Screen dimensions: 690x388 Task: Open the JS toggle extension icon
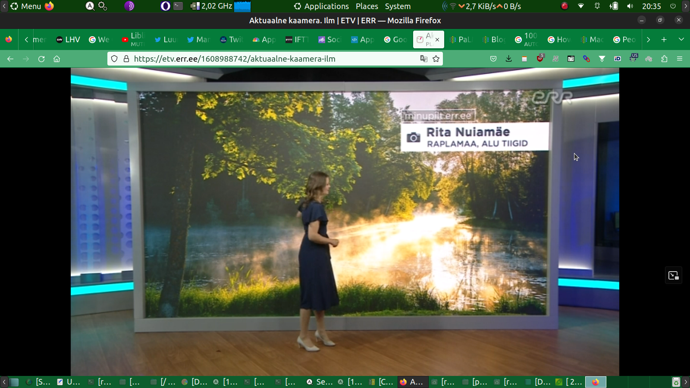[555, 59]
